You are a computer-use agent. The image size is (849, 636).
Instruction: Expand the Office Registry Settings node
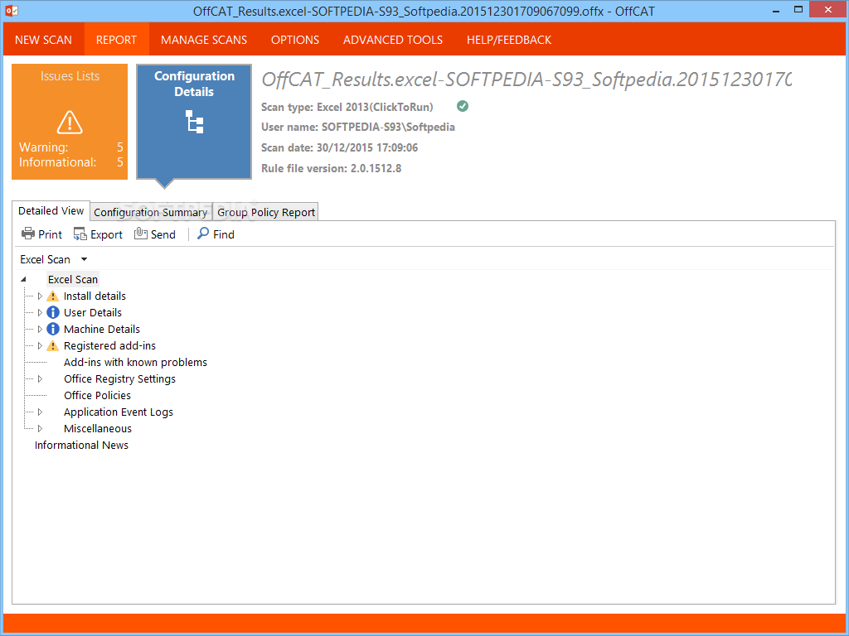[x=40, y=378]
